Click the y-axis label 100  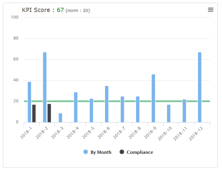(x=15, y=17)
